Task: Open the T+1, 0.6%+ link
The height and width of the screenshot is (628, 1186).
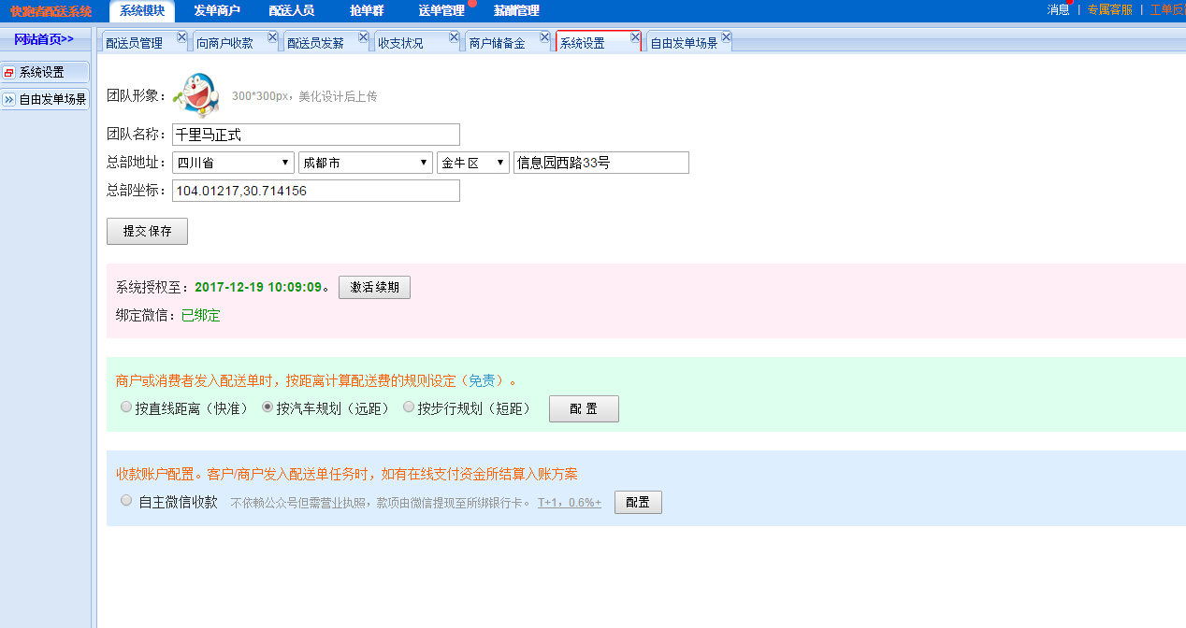Action: click(569, 503)
